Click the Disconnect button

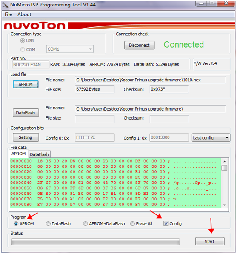coord(139,45)
